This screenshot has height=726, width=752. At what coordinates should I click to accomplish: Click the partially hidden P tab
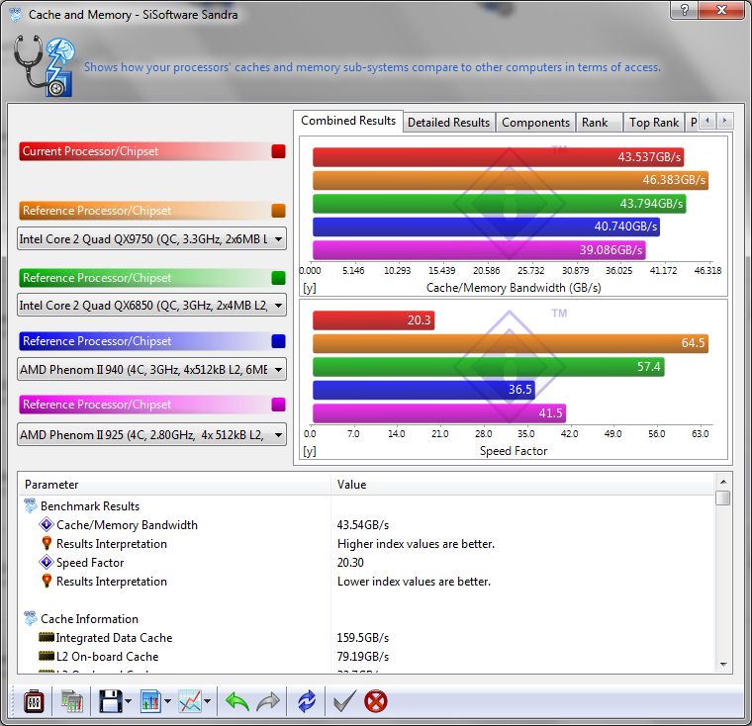[693, 123]
